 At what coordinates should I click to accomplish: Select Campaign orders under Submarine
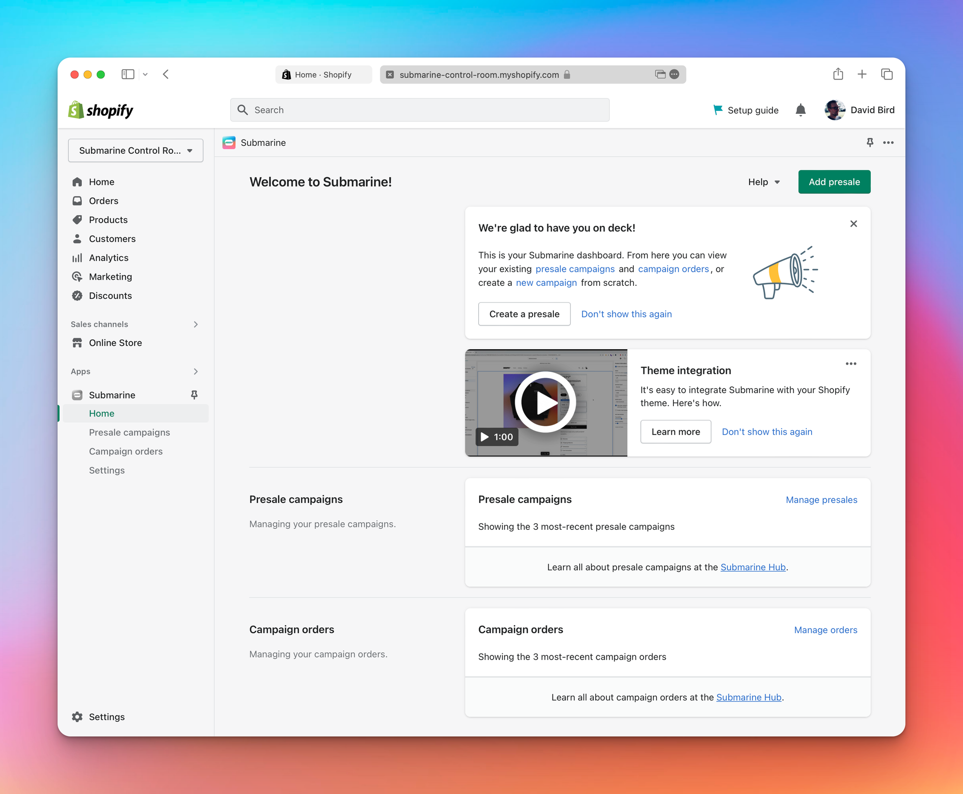(126, 451)
